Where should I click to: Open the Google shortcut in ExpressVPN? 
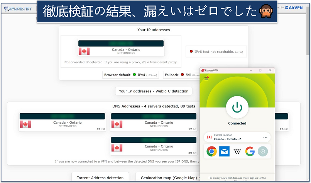pyautogui.click(x=250, y=151)
